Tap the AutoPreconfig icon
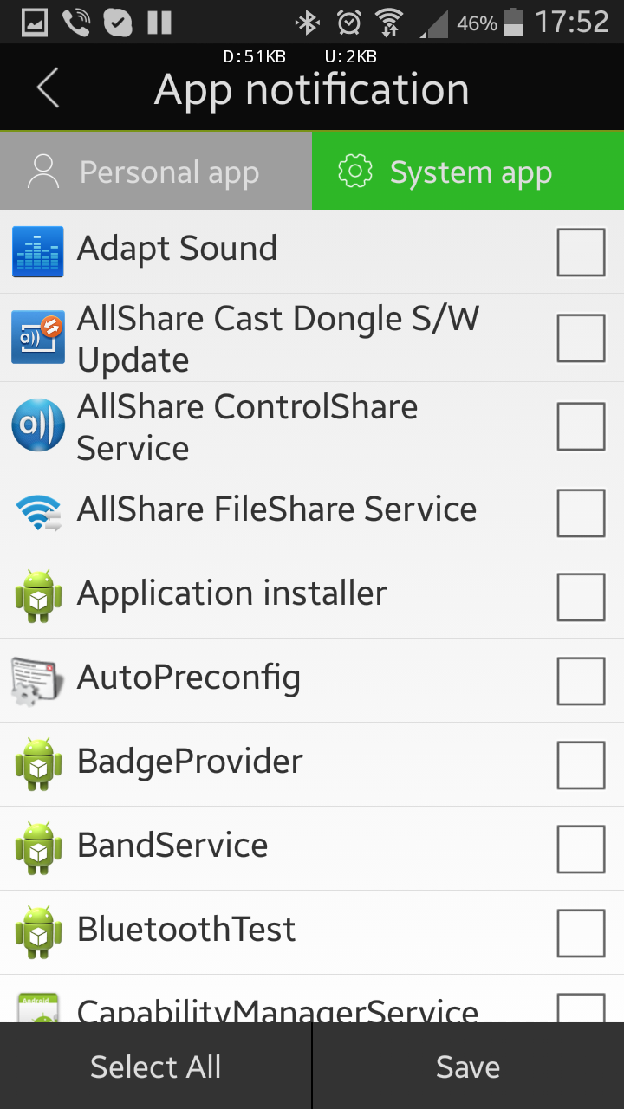Viewport: 624px width, 1109px height. pyautogui.click(x=38, y=680)
